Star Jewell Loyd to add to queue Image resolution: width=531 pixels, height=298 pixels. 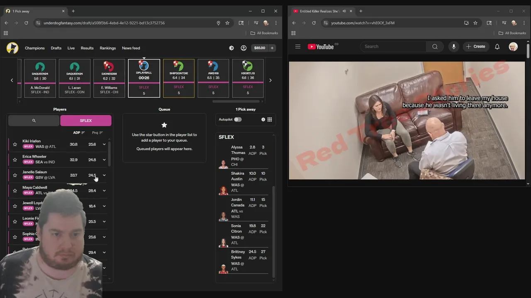tap(15, 206)
